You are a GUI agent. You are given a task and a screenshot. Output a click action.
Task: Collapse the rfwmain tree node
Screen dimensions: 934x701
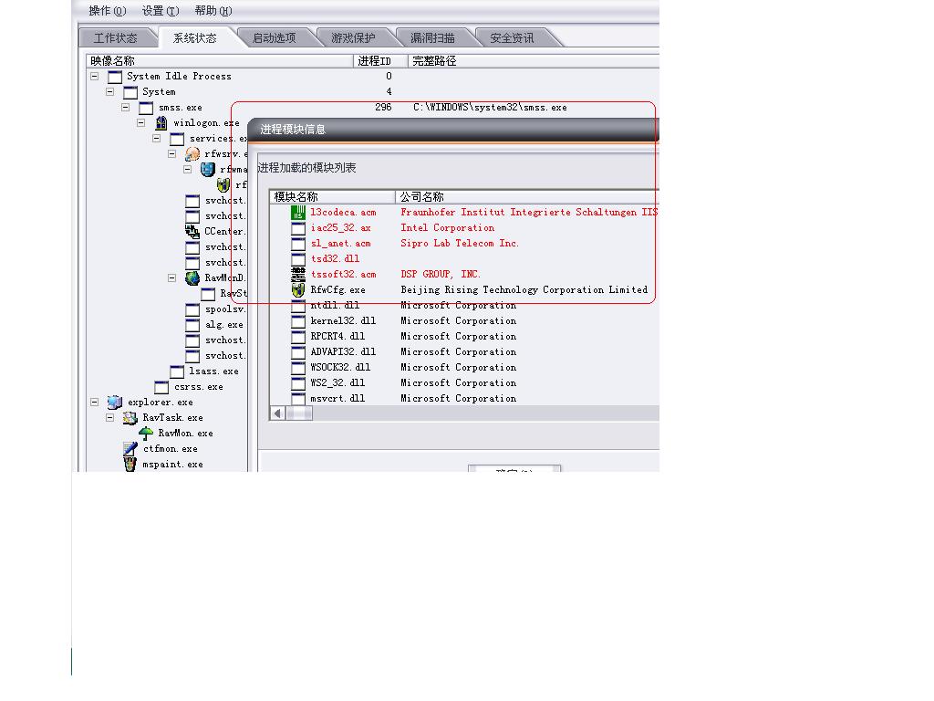coord(187,169)
